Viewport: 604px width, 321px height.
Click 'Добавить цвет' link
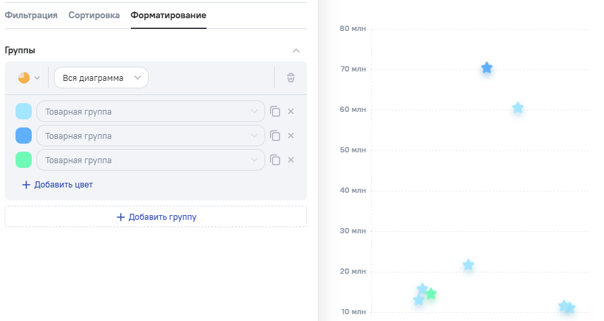point(57,184)
